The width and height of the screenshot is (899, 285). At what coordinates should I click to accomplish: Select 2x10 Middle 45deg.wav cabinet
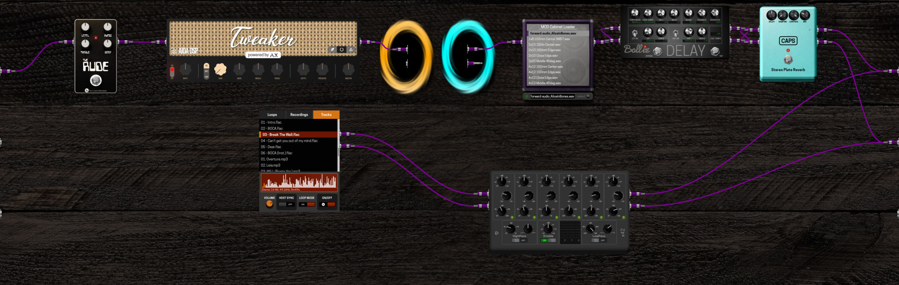click(558, 61)
